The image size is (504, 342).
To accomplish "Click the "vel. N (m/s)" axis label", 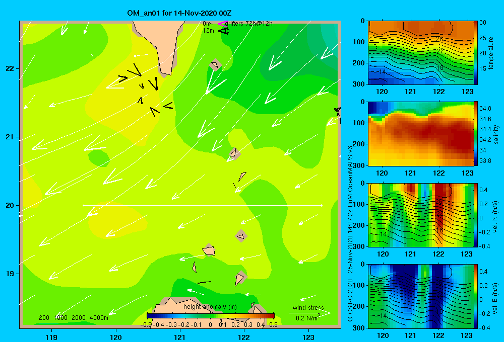I will (495, 217).
